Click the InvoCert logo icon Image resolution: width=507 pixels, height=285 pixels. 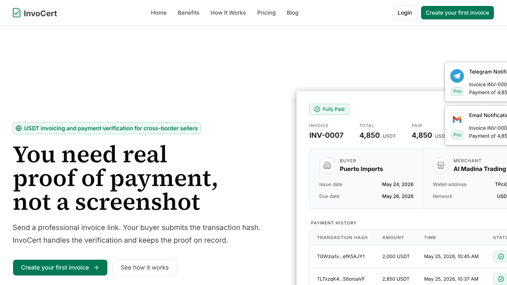17,13
